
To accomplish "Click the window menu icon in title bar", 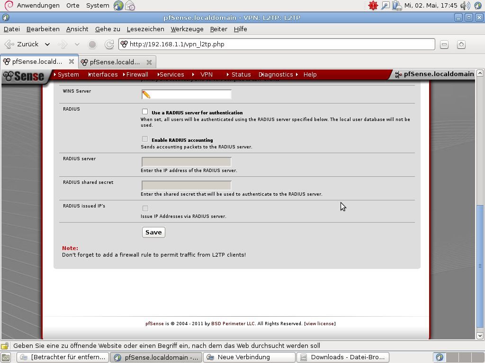I will pyautogui.click(x=6, y=17).
